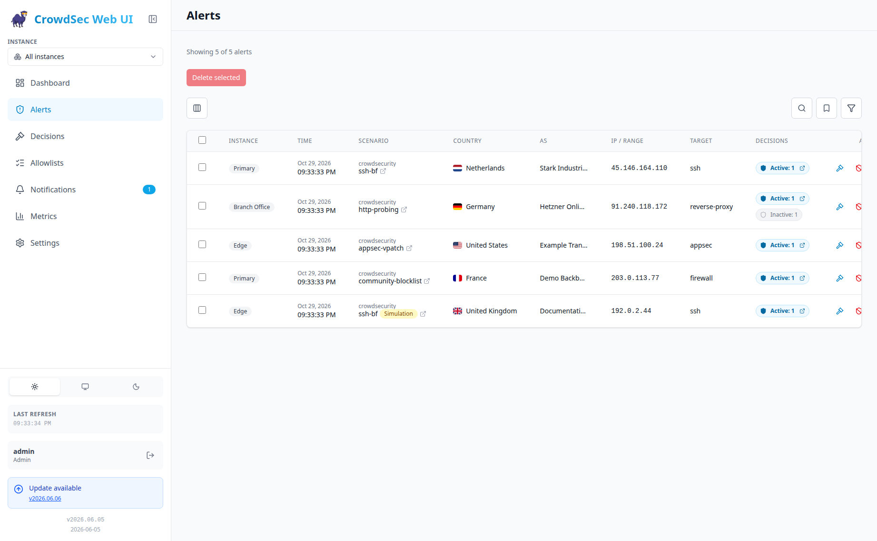Check the Netherlands alert row checkbox
Screen dimensions: 877x541
pos(202,167)
